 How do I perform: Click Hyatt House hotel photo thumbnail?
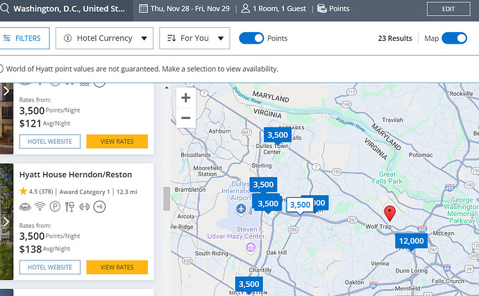6,222
